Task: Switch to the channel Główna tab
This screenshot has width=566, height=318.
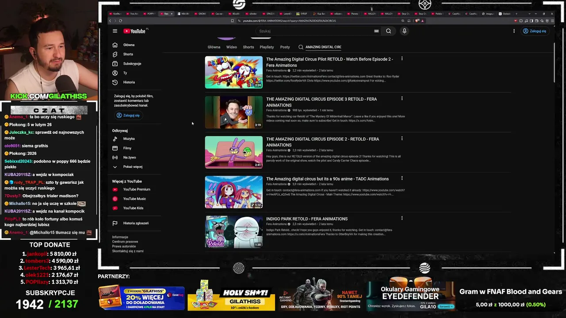Action: click(214, 47)
